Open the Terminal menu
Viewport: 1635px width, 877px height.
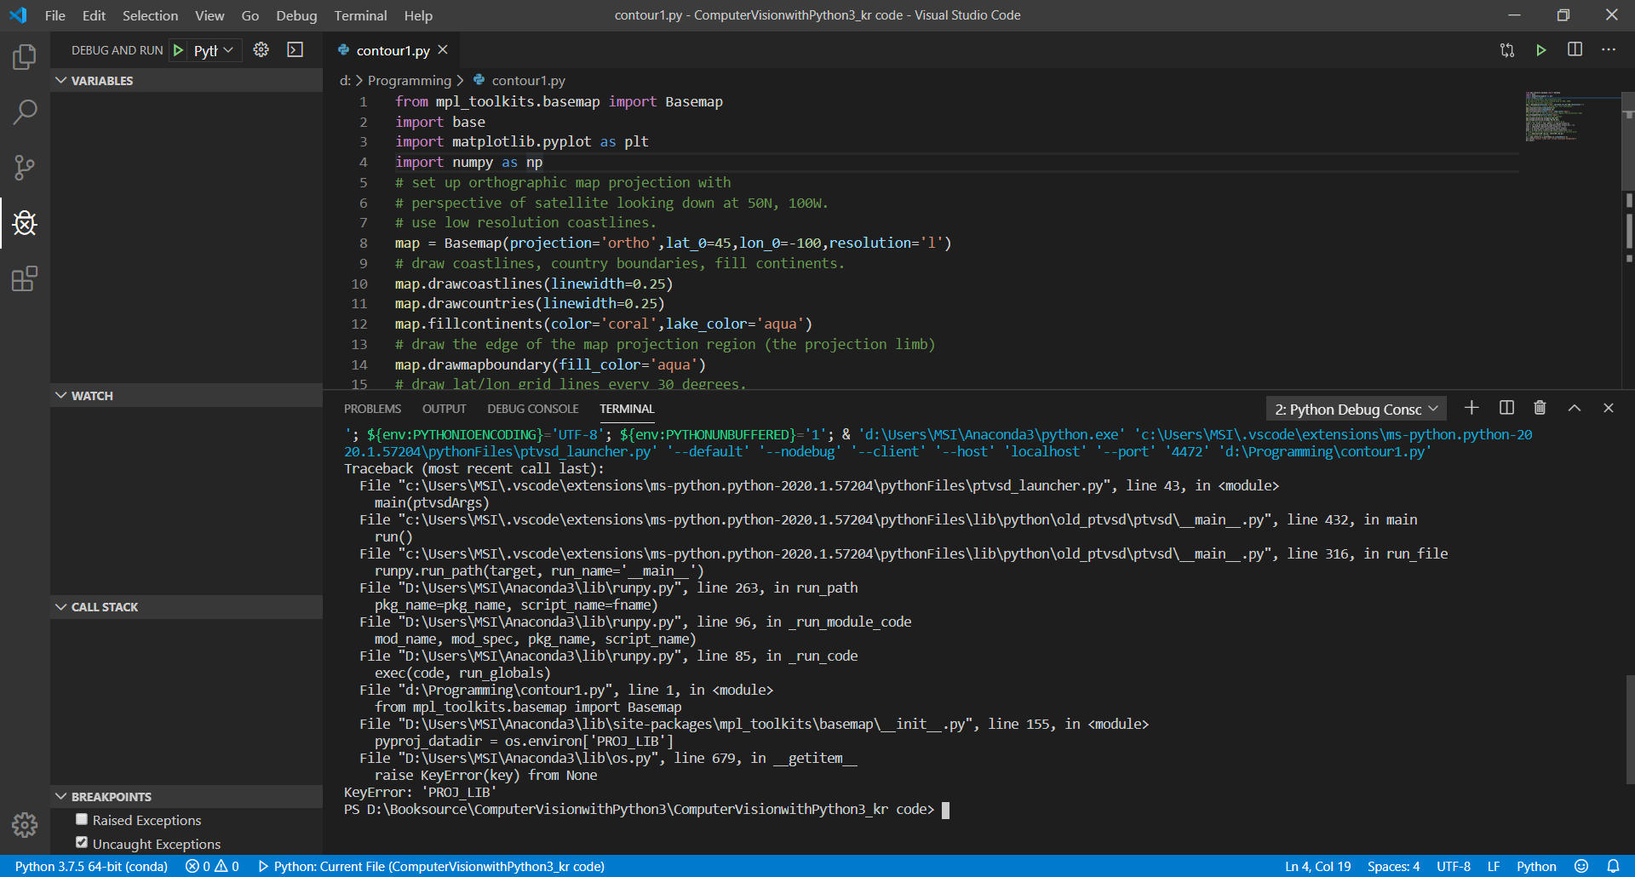coord(360,15)
